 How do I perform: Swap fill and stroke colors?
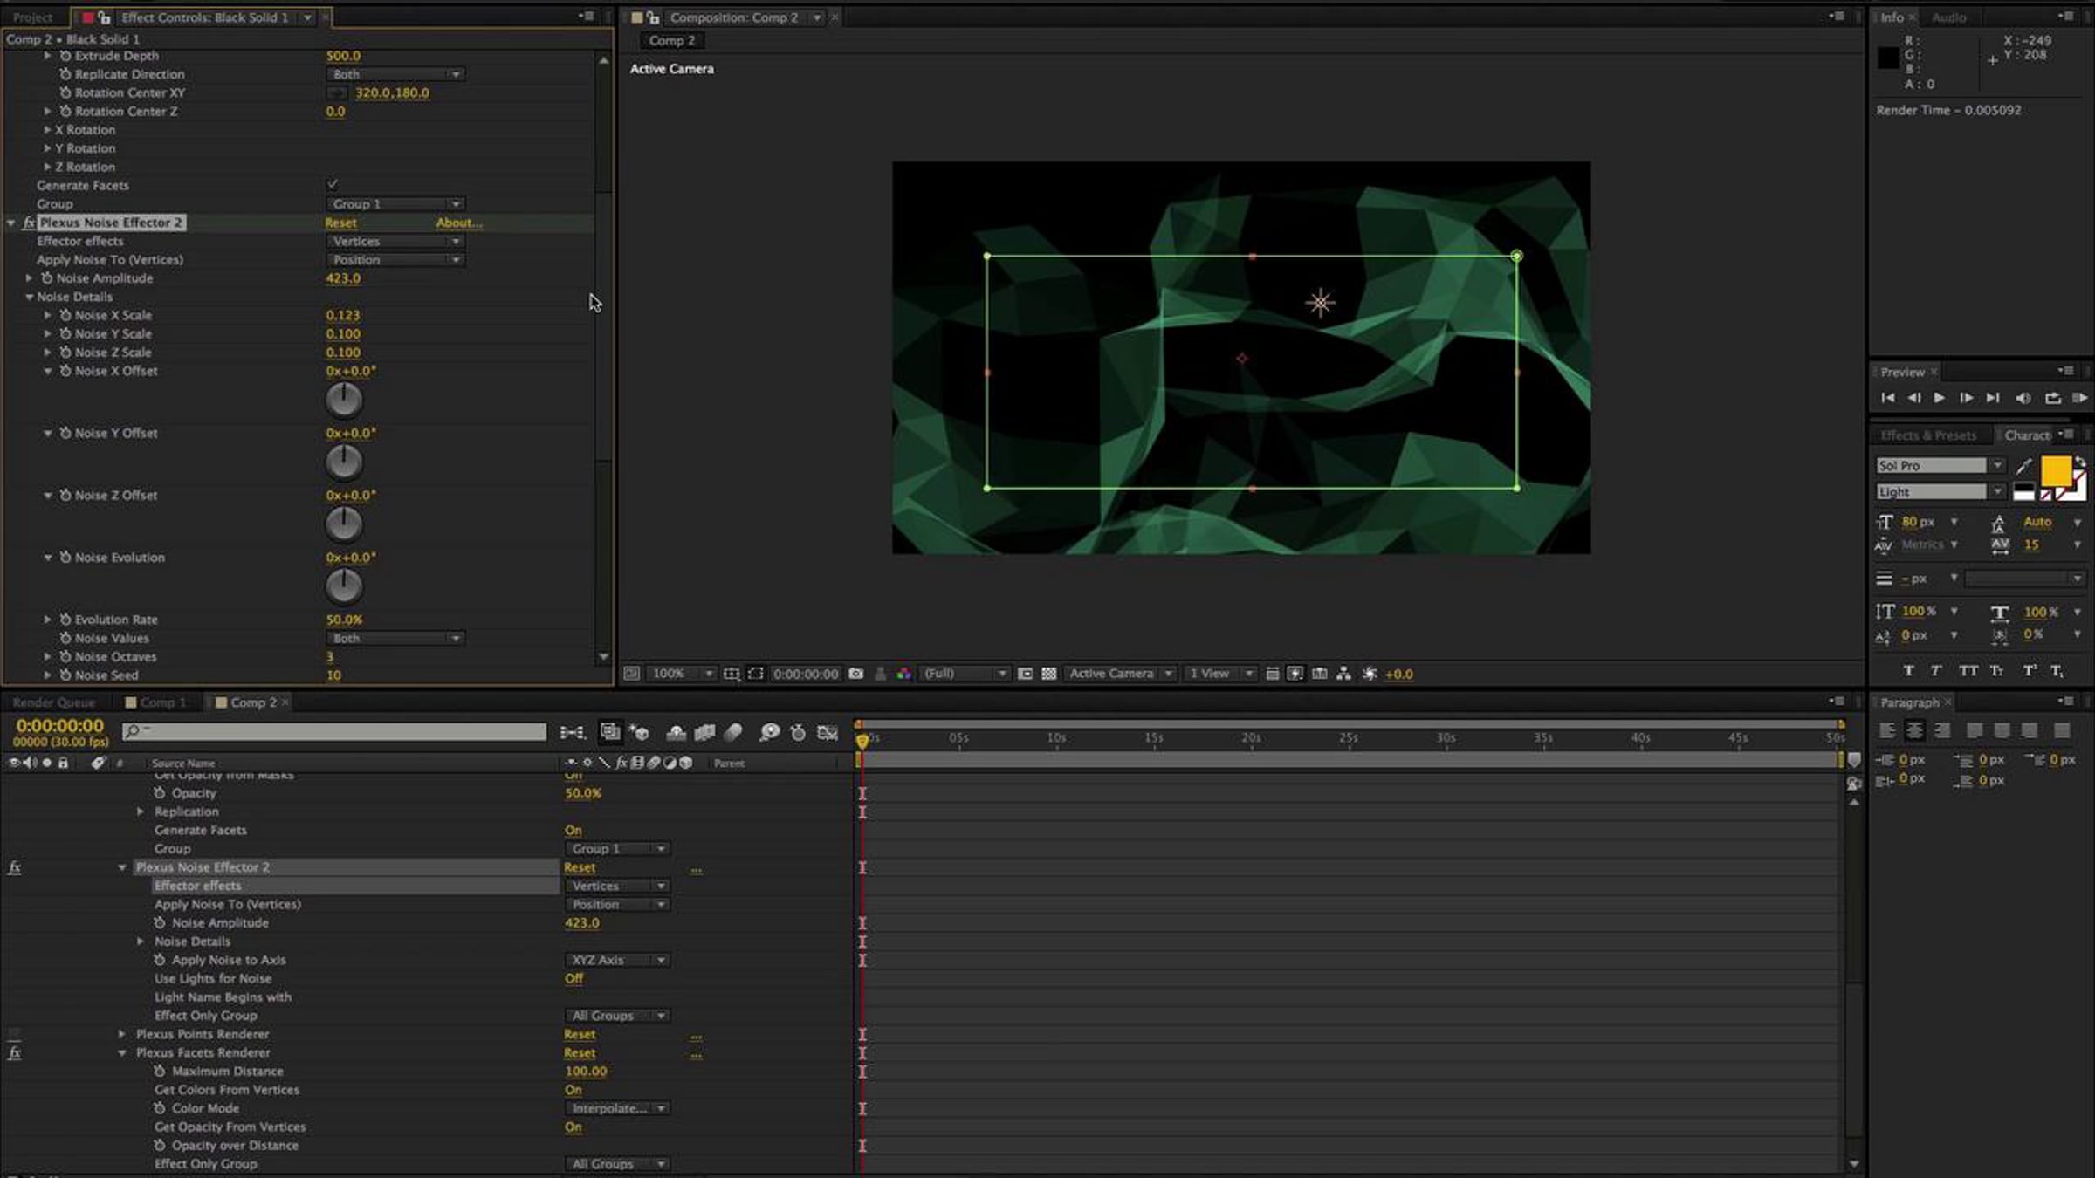pyautogui.click(x=2080, y=462)
